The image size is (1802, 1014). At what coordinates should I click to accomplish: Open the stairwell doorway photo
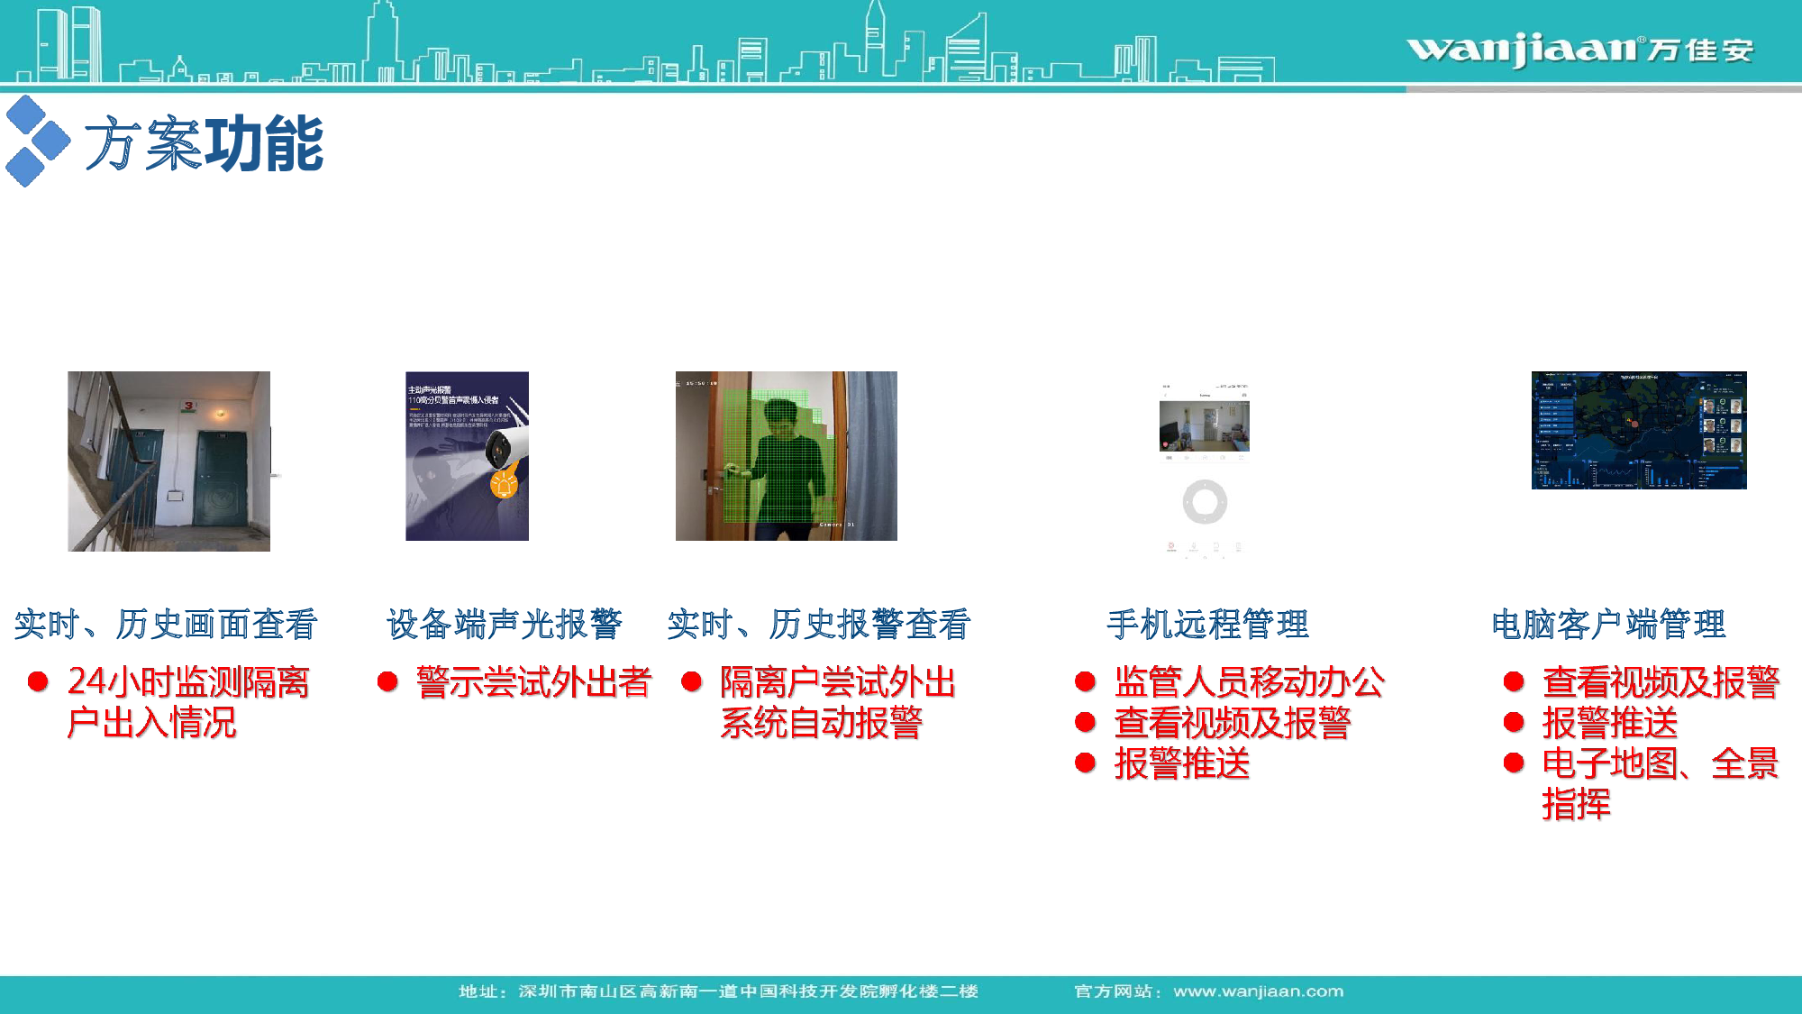point(169,461)
